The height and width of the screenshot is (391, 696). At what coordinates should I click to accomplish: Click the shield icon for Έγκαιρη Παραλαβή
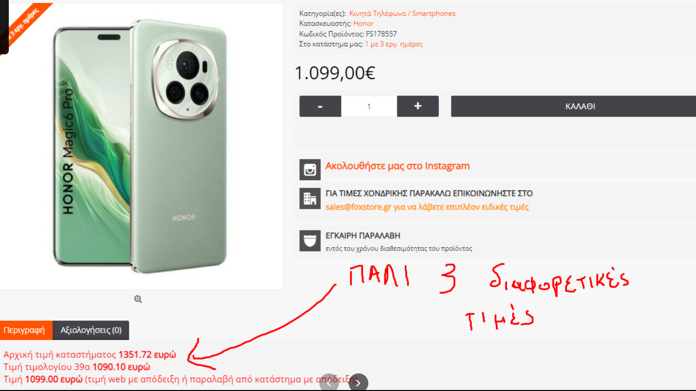coord(310,240)
